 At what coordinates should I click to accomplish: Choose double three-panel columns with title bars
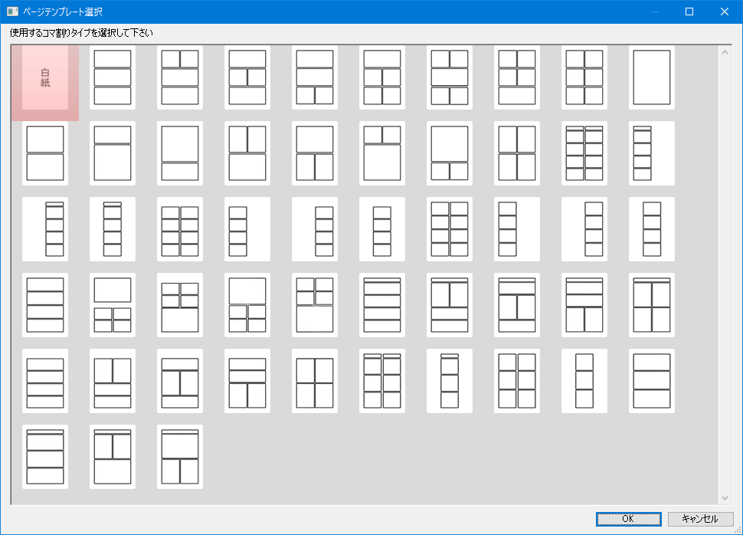[382, 381]
